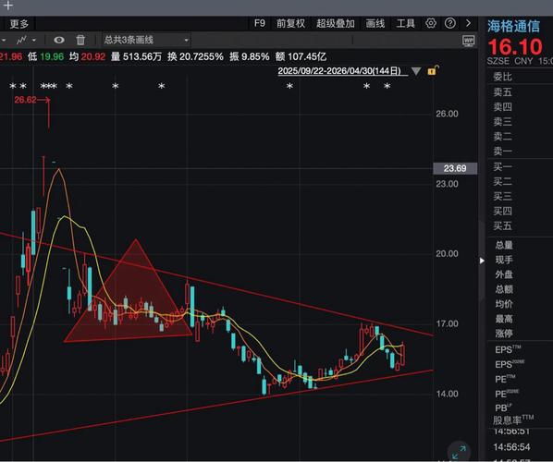Toggle the yellow lock icon

point(434,70)
